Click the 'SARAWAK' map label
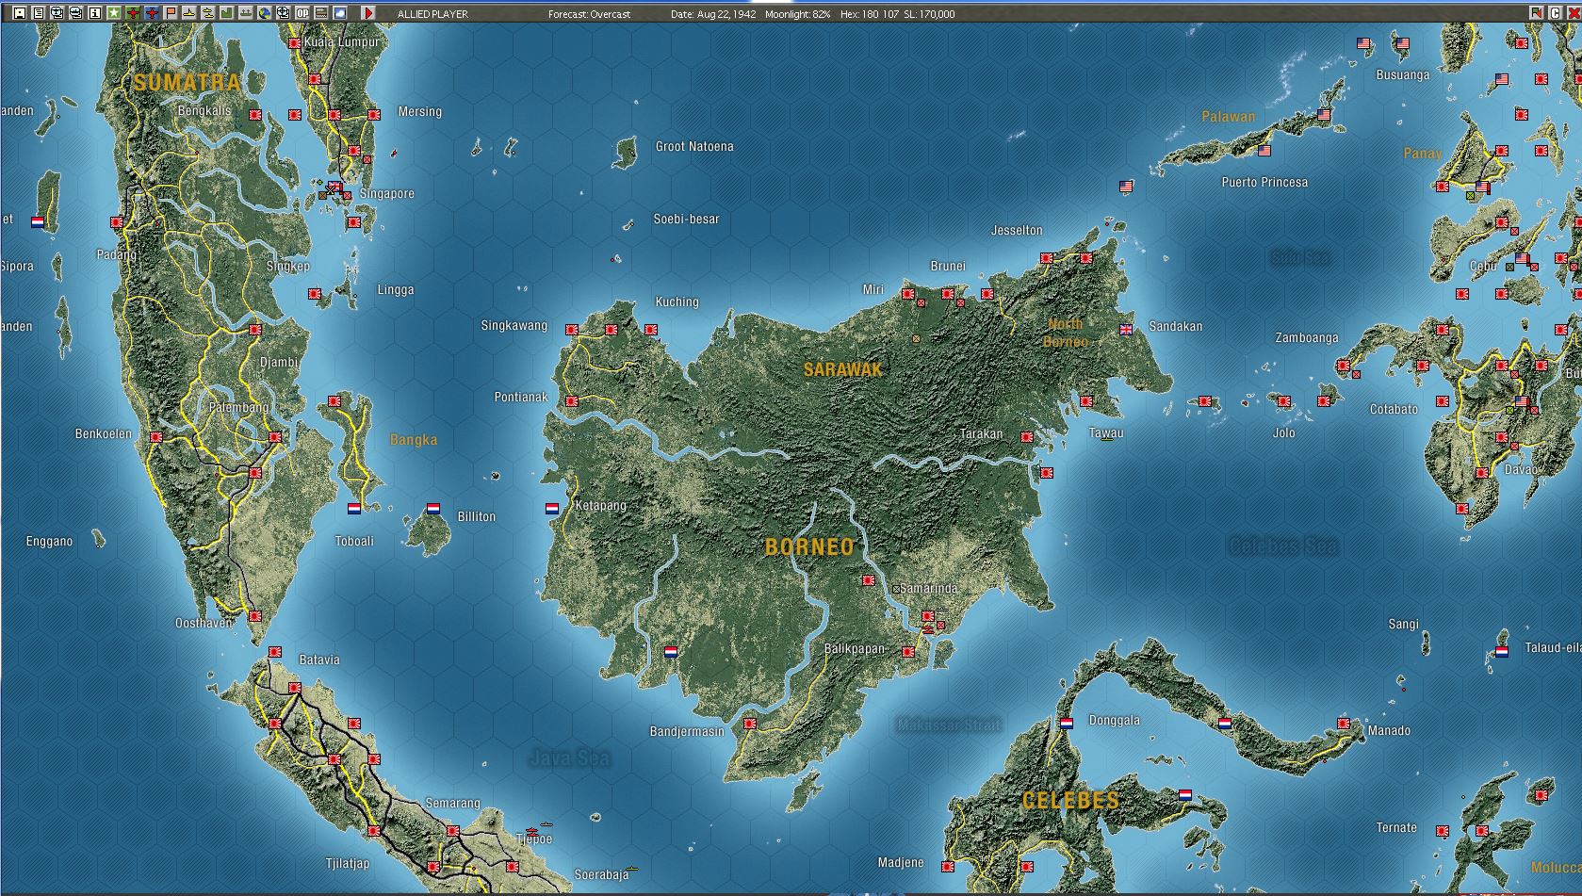Viewport: 1582px width, 896px height. [843, 369]
